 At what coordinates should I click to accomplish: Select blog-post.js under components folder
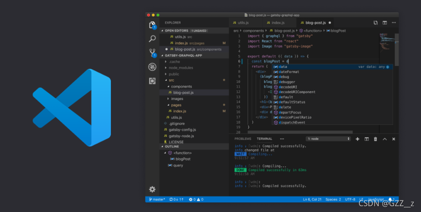coord(194,92)
